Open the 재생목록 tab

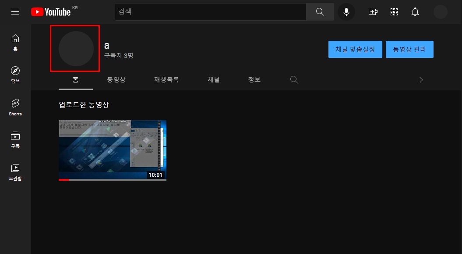click(x=166, y=79)
